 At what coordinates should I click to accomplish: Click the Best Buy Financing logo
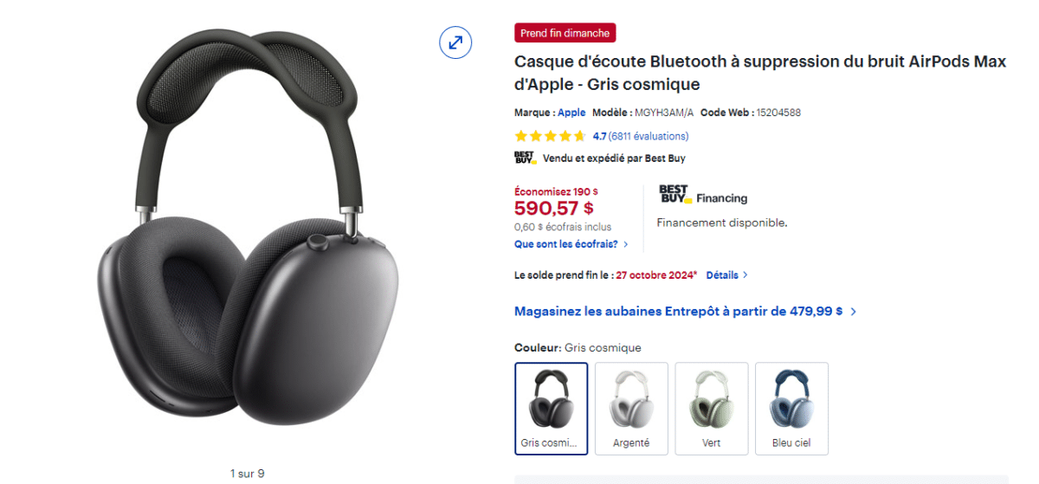pyautogui.click(x=702, y=195)
